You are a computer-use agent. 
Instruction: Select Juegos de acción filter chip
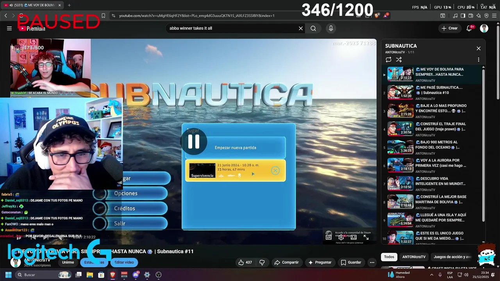pos(452,257)
